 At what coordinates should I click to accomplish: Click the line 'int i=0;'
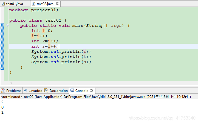(42, 31)
